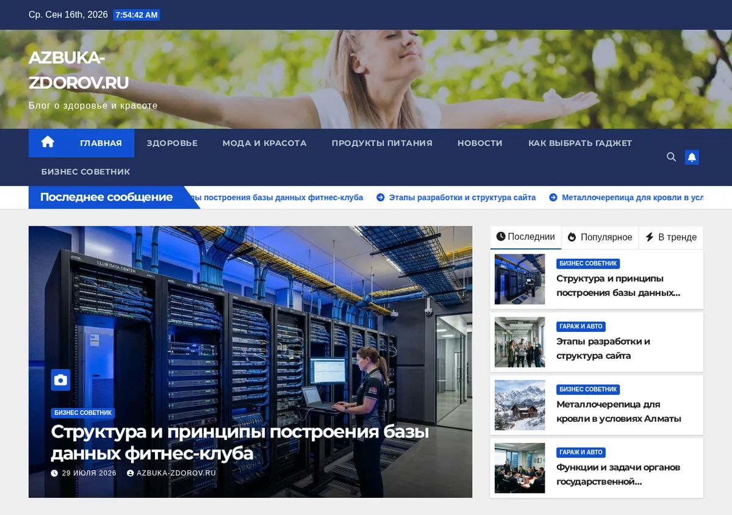Open the Бизнес советник menu item

[85, 171]
